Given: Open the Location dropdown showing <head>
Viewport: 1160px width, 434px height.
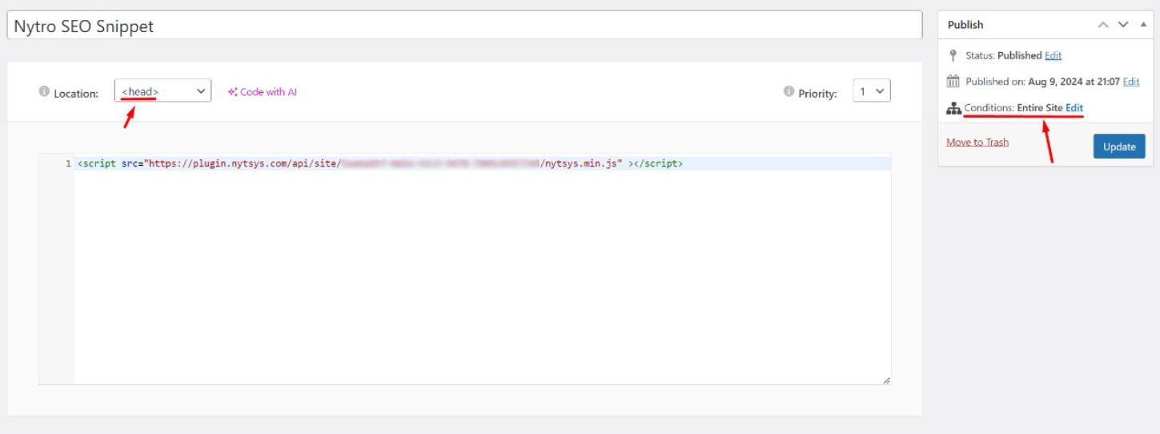Looking at the screenshot, I should click(163, 91).
